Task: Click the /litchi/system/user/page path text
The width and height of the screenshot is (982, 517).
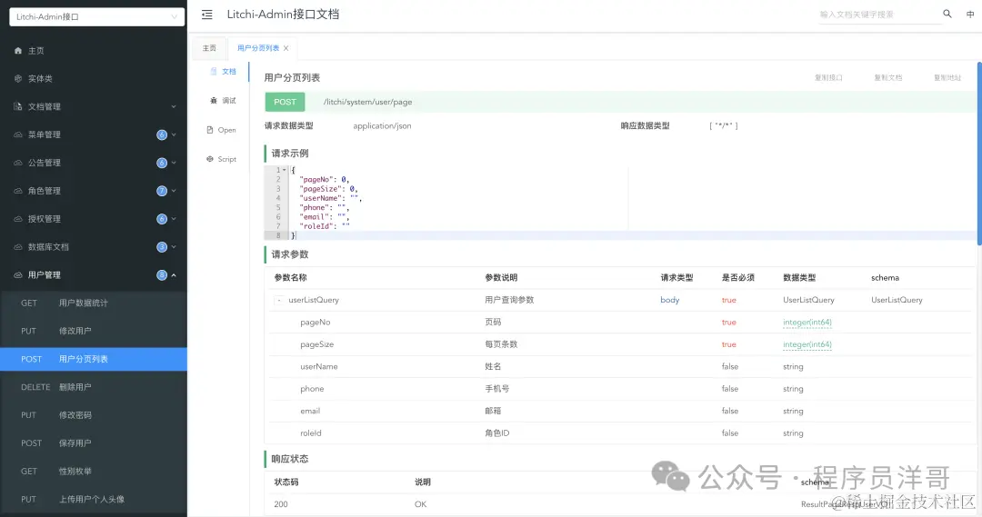Action: click(x=367, y=102)
